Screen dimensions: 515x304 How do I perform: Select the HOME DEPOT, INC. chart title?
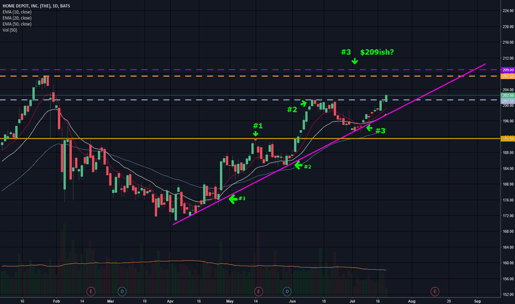(36, 6)
